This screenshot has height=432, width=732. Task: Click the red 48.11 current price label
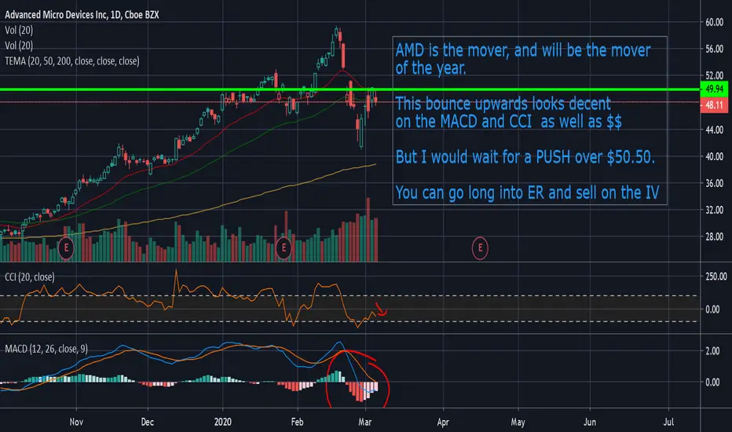714,105
